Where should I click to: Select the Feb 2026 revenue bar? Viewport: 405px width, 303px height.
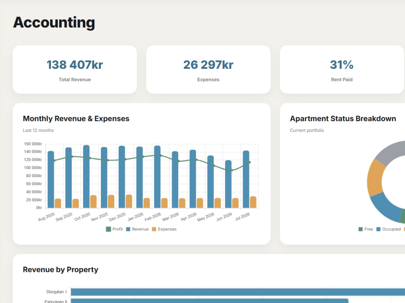point(157,177)
